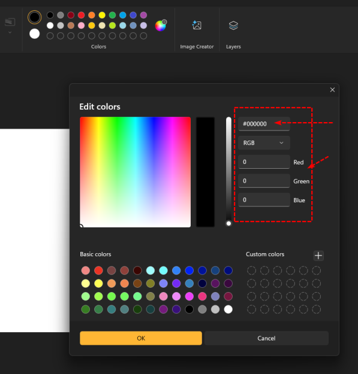The width and height of the screenshot is (358, 374).
Task: Select the black Color 1 circle
Action: coord(34,17)
